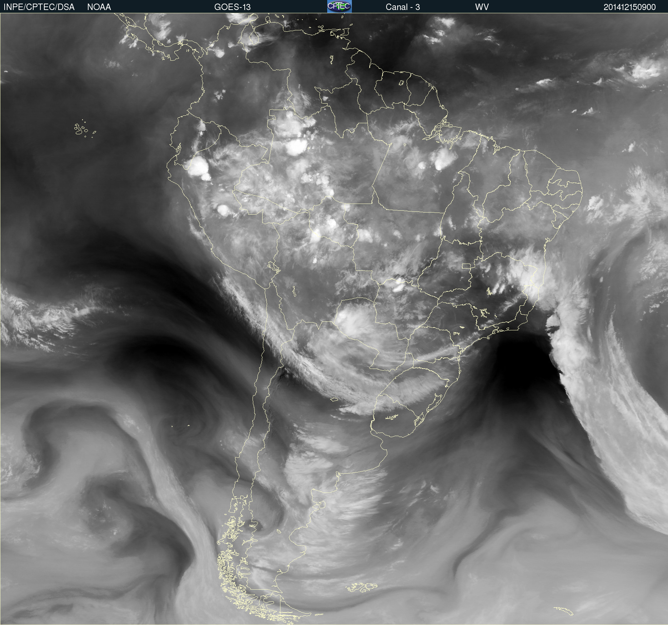The width and height of the screenshot is (668, 625).
Task: Click the 201412150900 timestamp
Action: click(x=630, y=7)
